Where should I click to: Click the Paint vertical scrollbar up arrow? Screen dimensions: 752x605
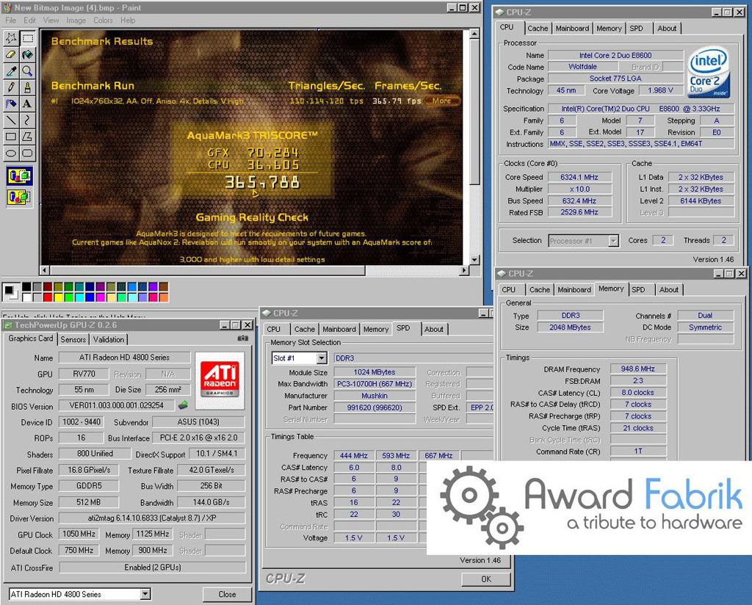474,34
